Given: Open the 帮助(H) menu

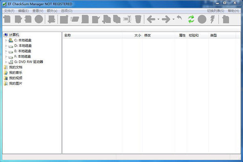Looking at the screenshot, I should click(x=233, y=11).
